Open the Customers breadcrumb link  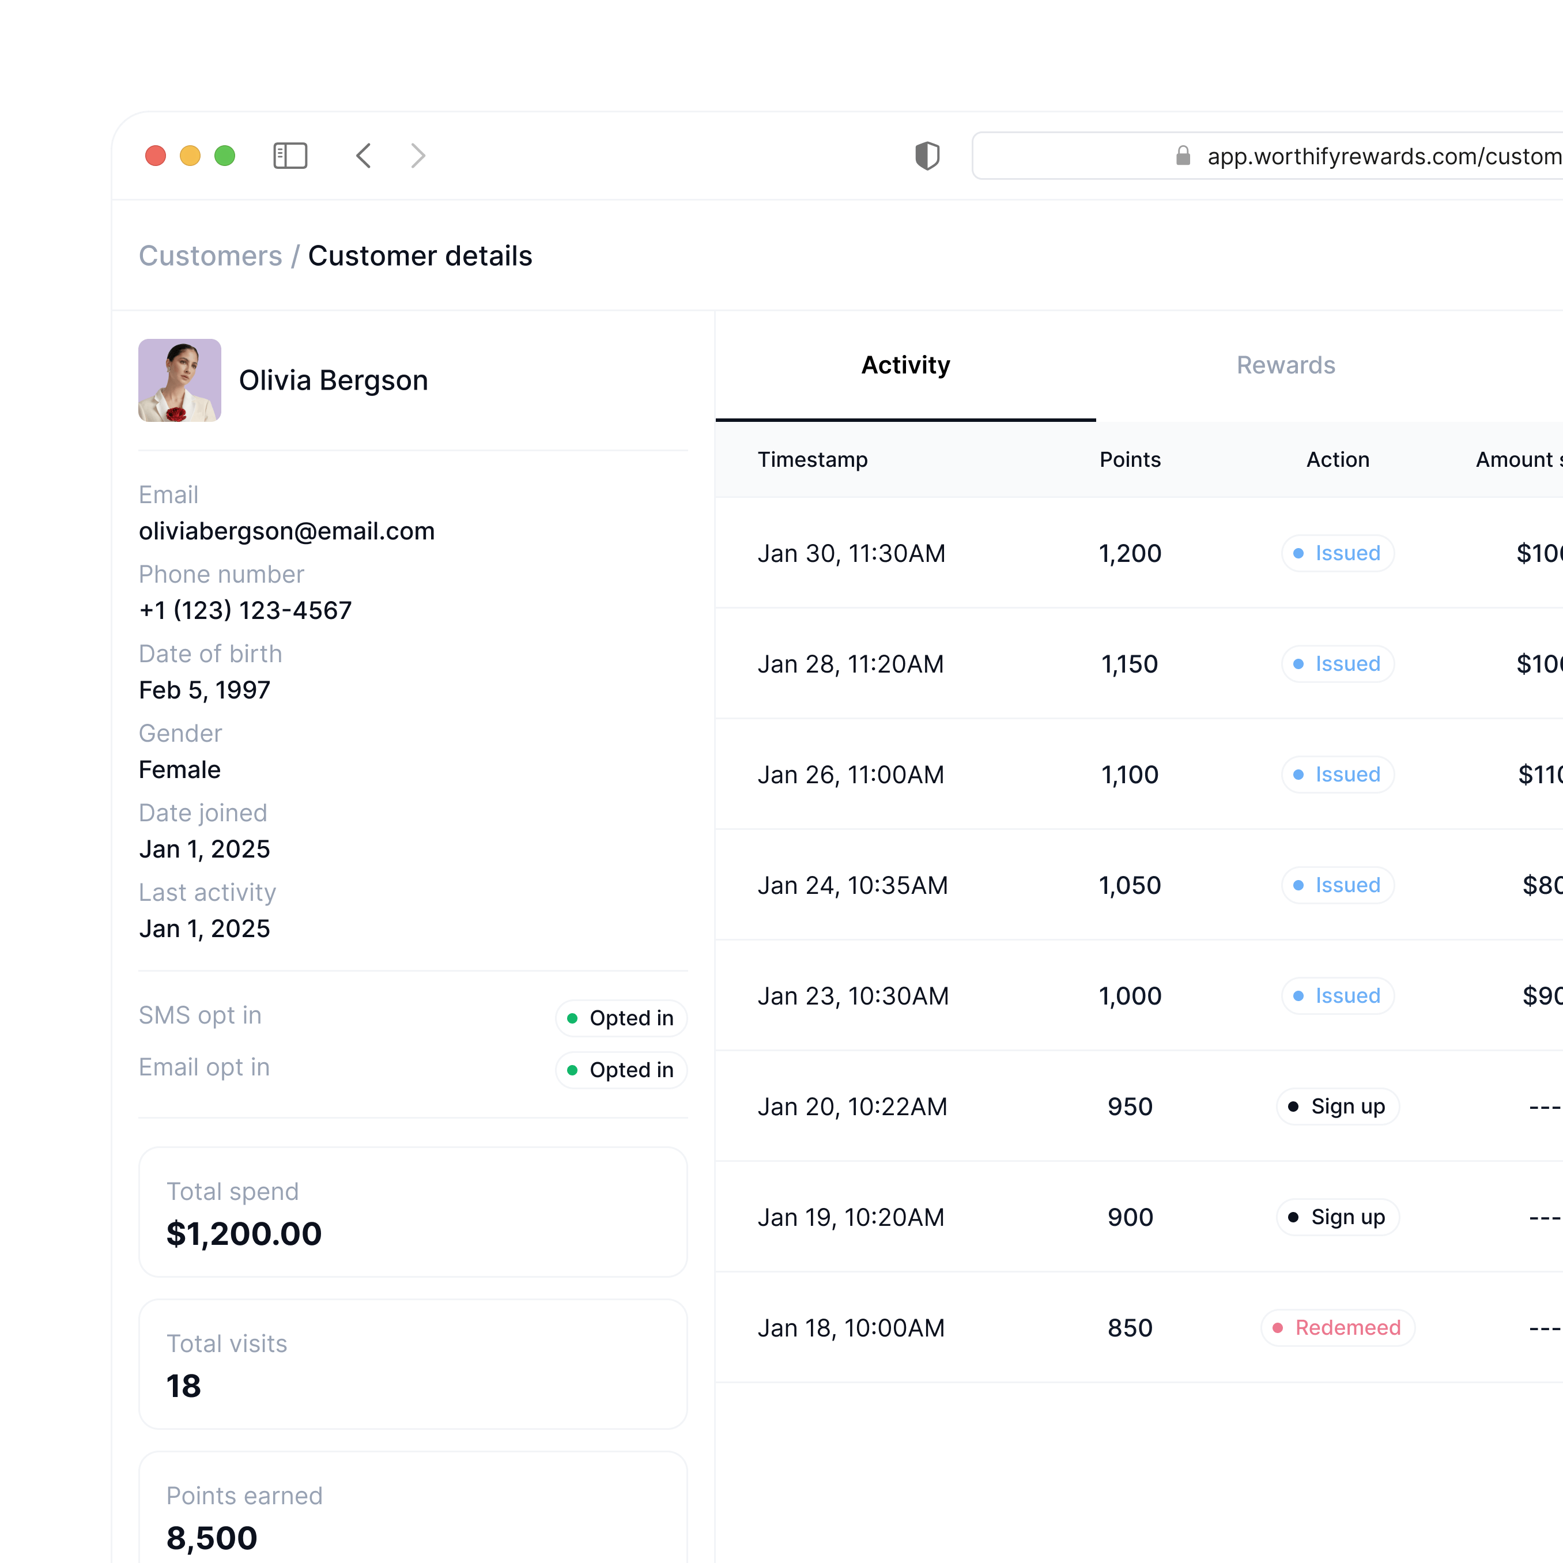(x=210, y=256)
